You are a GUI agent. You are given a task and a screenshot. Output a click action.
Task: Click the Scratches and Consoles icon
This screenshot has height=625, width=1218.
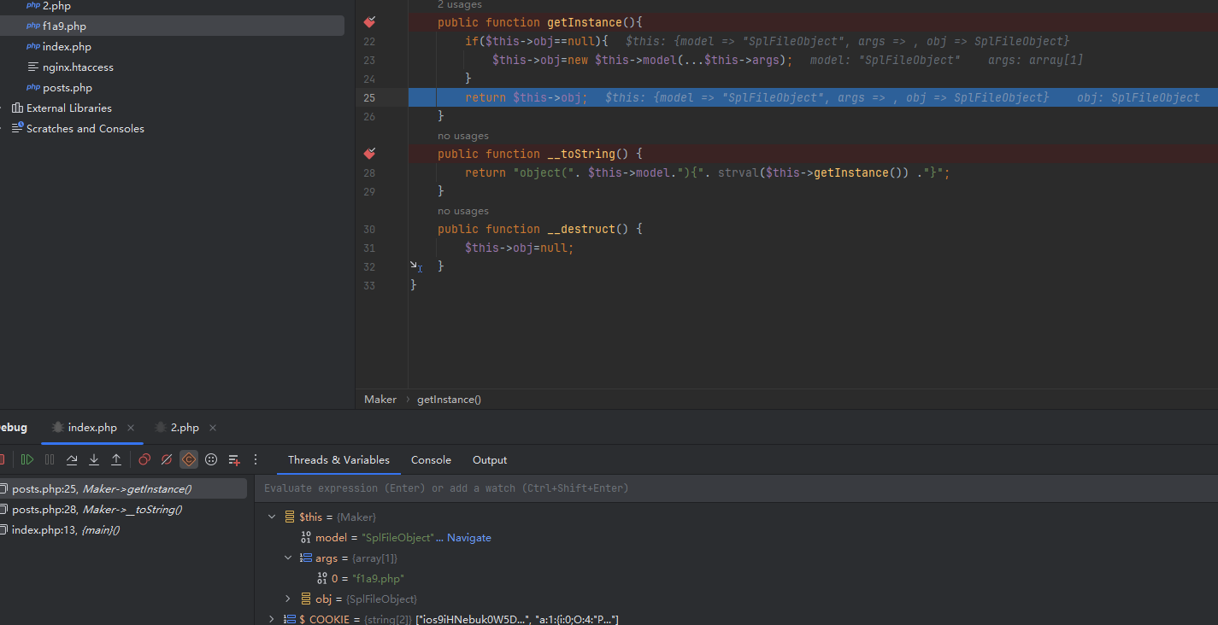tap(17, 129)
